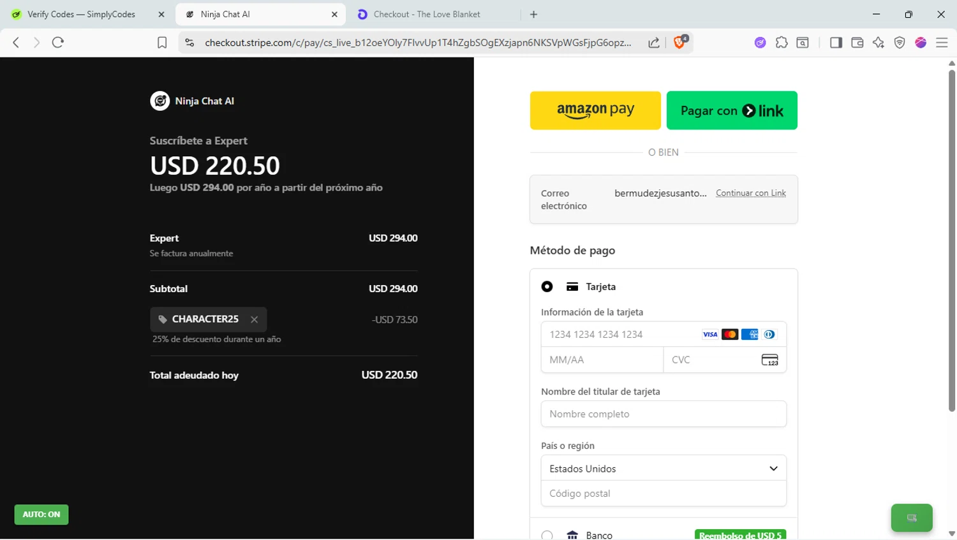Click the Código postal field
This screenshot has width=957, height=540.
pyautogui.click(x=664, y=493)
